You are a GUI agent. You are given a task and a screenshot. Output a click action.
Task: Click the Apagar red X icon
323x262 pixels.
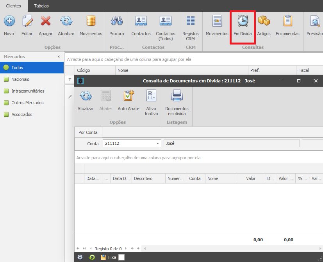(x=46, y=21)
